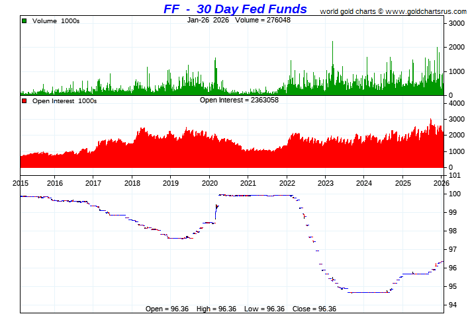Click the 'Close = 96.36' value
Viewport: 470px width, 314px height.
coord(314,309)
